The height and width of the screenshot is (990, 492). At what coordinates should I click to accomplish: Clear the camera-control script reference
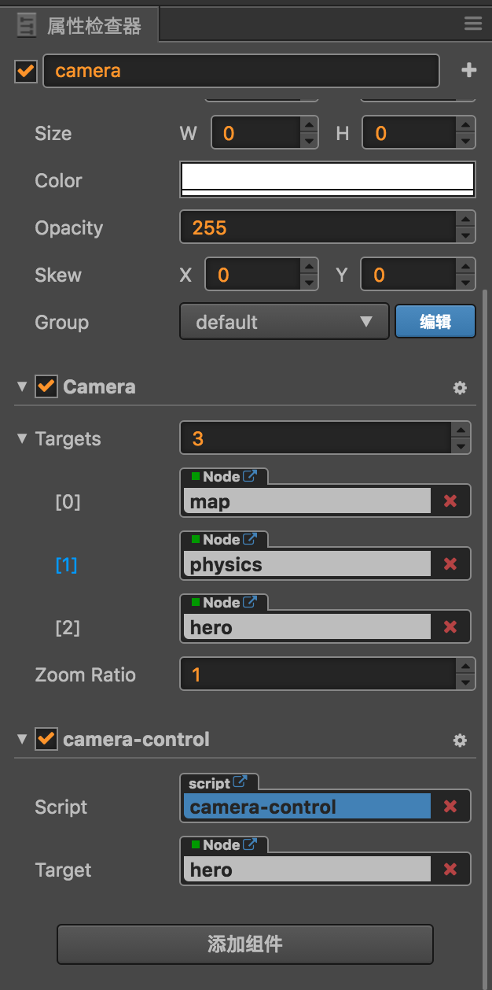[x=450, y=807]
